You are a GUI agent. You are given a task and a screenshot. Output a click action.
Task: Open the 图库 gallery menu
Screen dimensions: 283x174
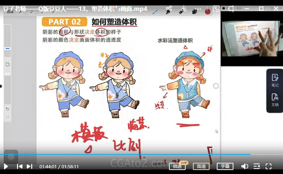tap(10, 12)
